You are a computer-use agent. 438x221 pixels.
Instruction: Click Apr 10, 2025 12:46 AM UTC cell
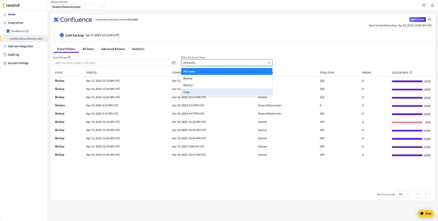point(103,155)
